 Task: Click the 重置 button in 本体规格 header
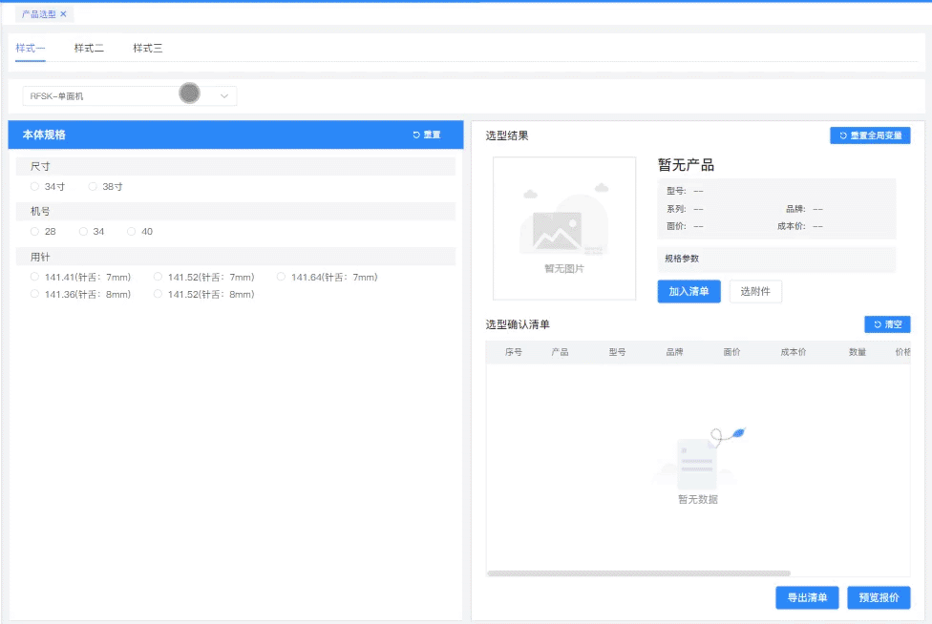pyautogui.click(x=427, y=135)
